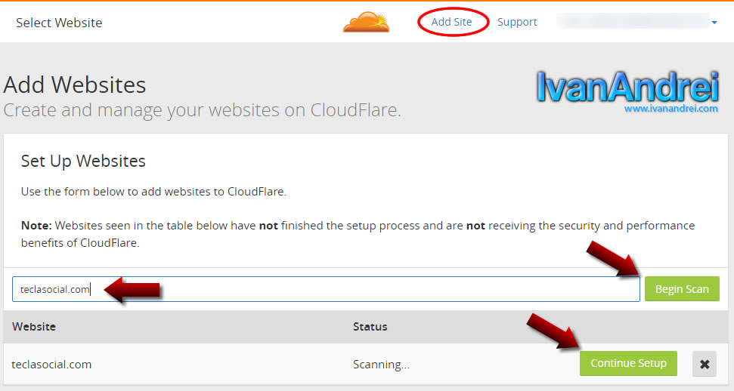The width and height of the screenshot is (734, 391).
Task: Open the account dropdown arrow
Action: [x=714, y=23]
